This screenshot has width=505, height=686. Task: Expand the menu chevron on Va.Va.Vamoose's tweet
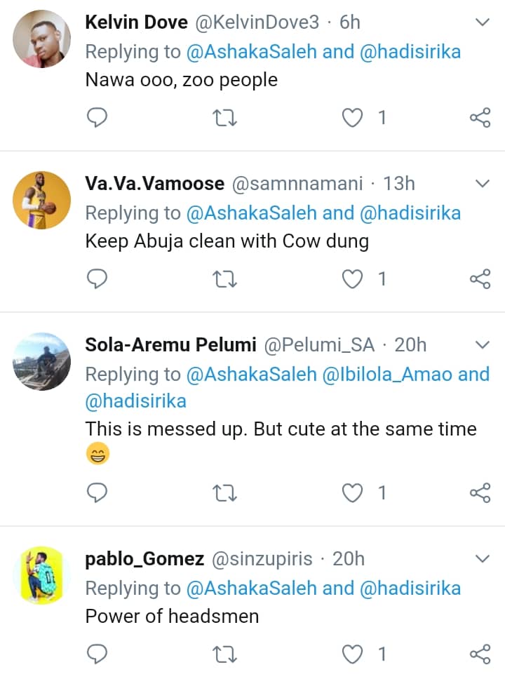pos(483,184)
